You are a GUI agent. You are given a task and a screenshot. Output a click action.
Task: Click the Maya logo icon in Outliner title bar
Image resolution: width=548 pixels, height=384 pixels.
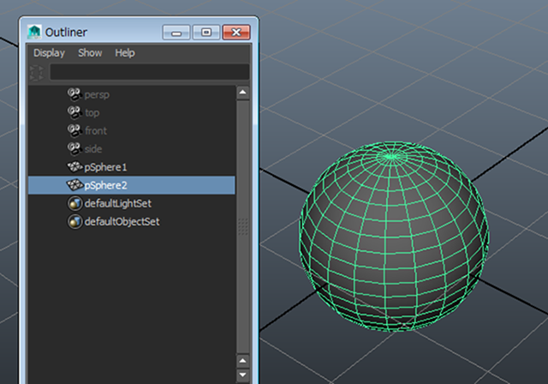[x=34, y=33]
